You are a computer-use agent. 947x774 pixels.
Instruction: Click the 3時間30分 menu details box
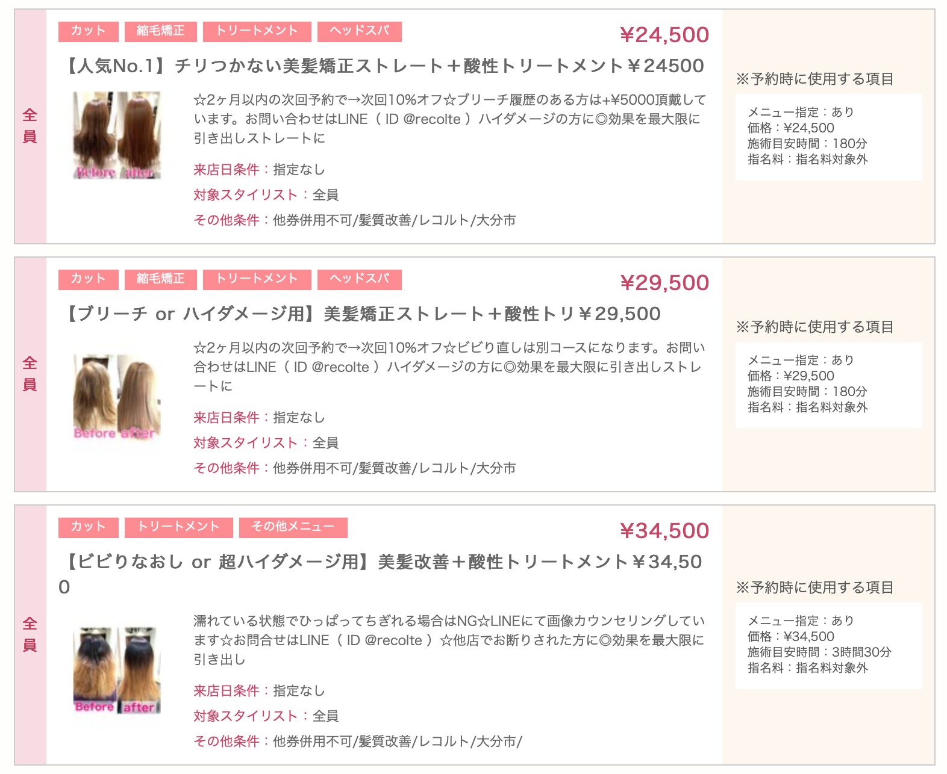pos(828,645)
